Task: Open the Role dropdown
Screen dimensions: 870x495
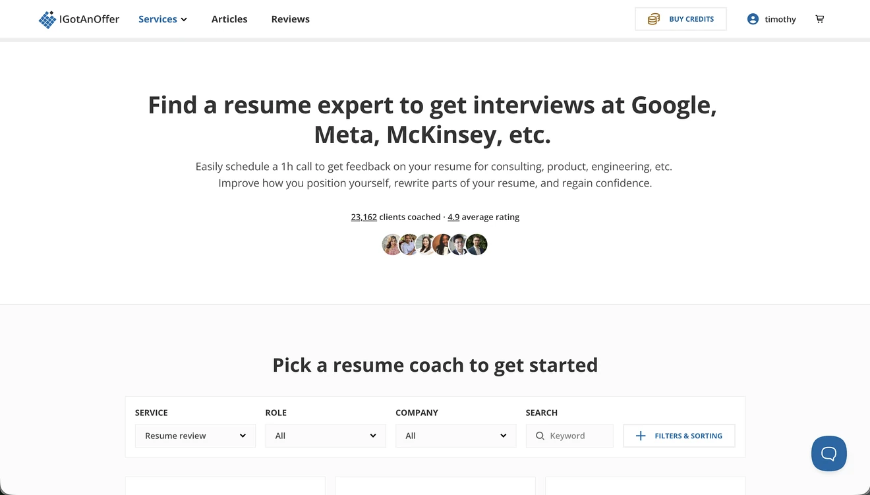Action: (x=326, y=436)
